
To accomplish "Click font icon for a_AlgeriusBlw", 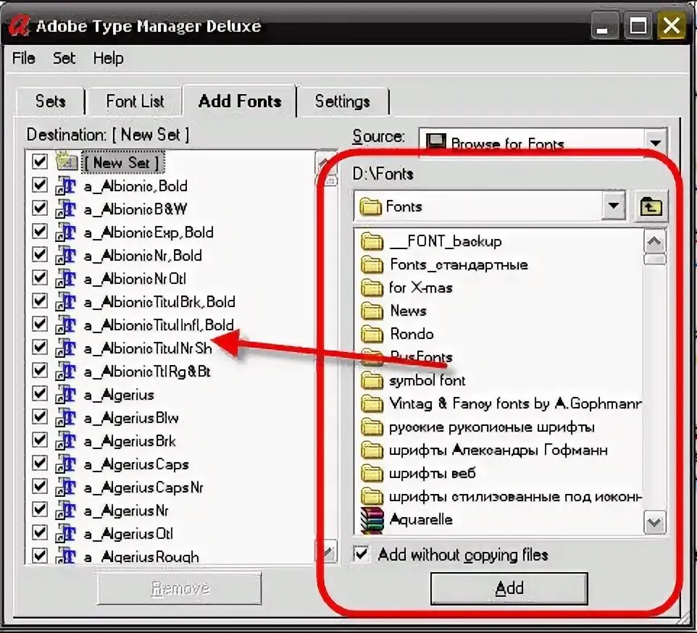I will pos(66,418).
